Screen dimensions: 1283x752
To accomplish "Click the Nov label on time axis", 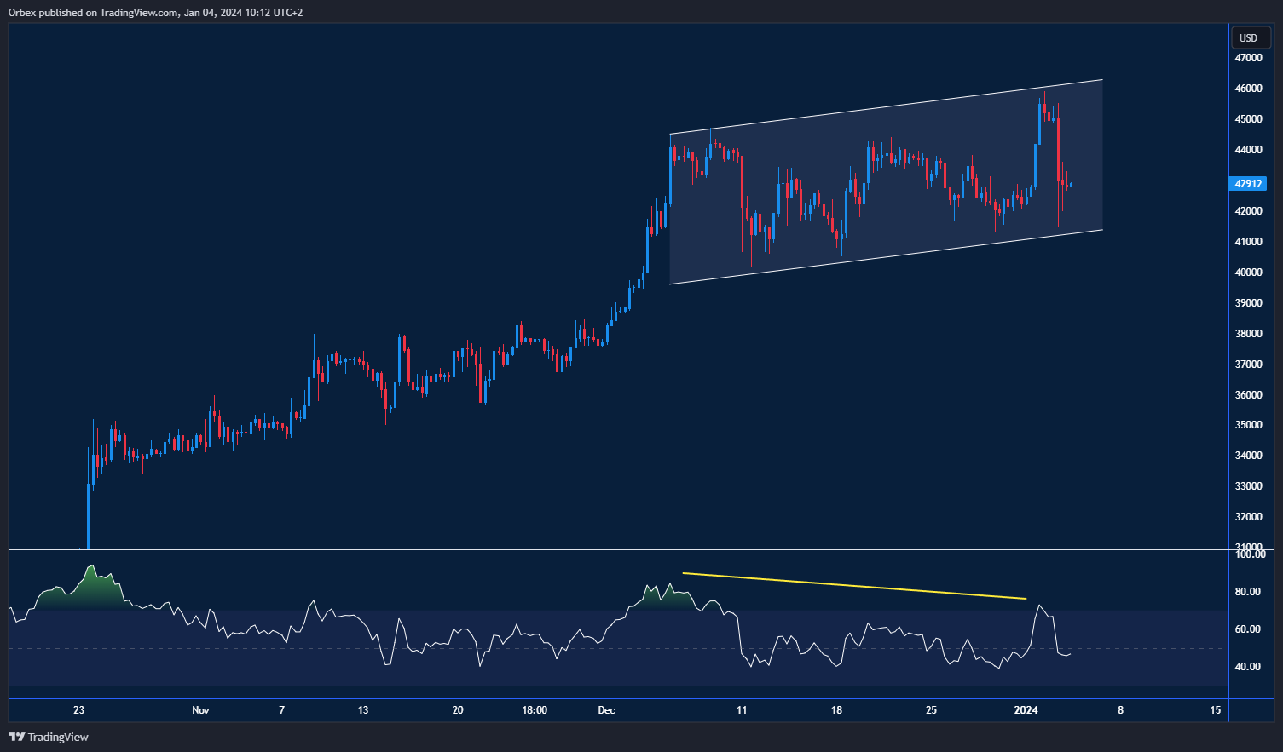I will pos(200,709).
